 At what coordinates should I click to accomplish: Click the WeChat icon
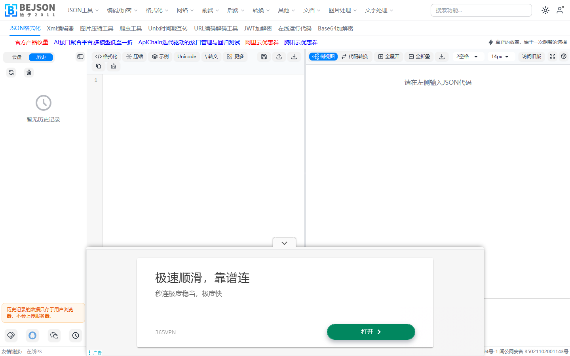click(54, 335)
